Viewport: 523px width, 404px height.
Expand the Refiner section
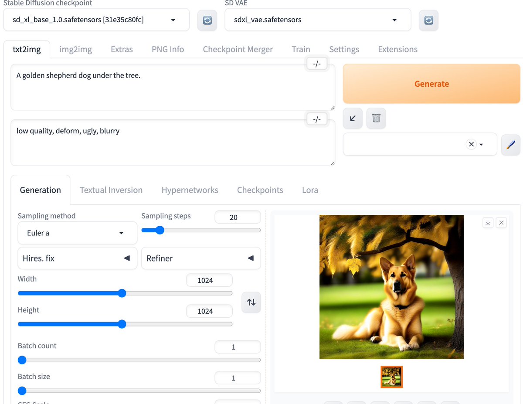pos(201,258)
